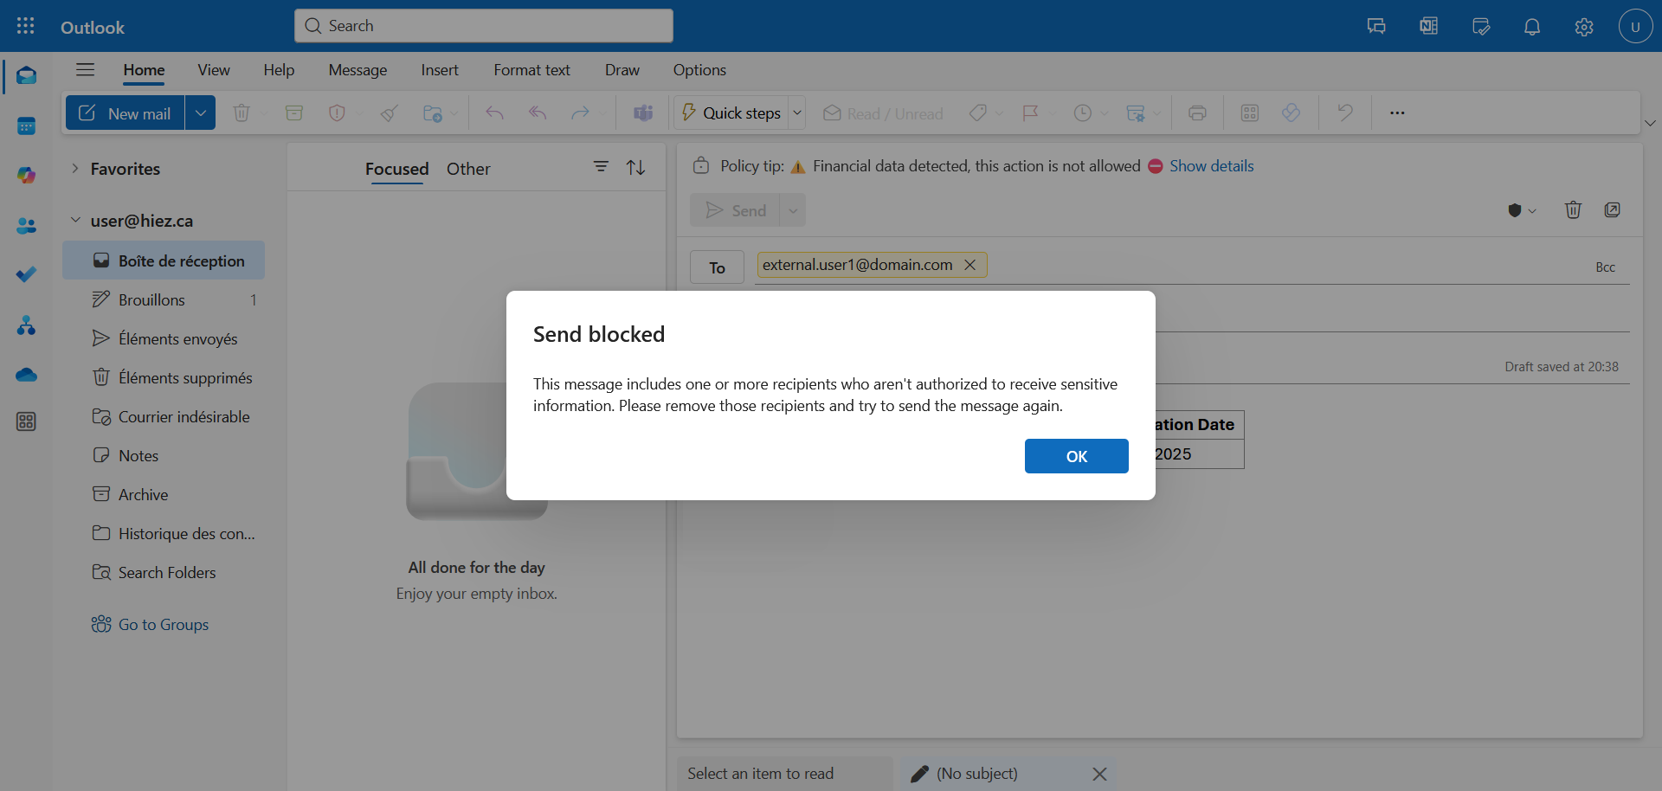Toggle inbox sort order arrows
Viewport: 1662px width, 791px height.
(636, 168)
